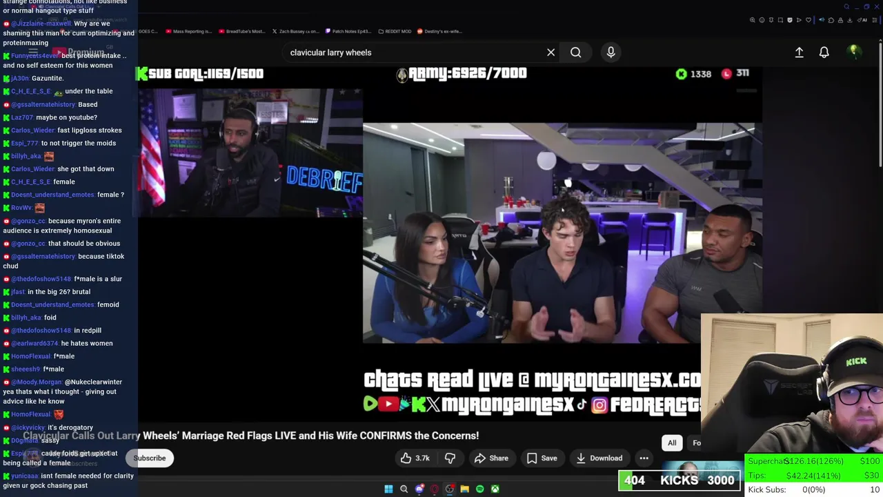Open the YouTube create/upload icon

click(799, 52)
